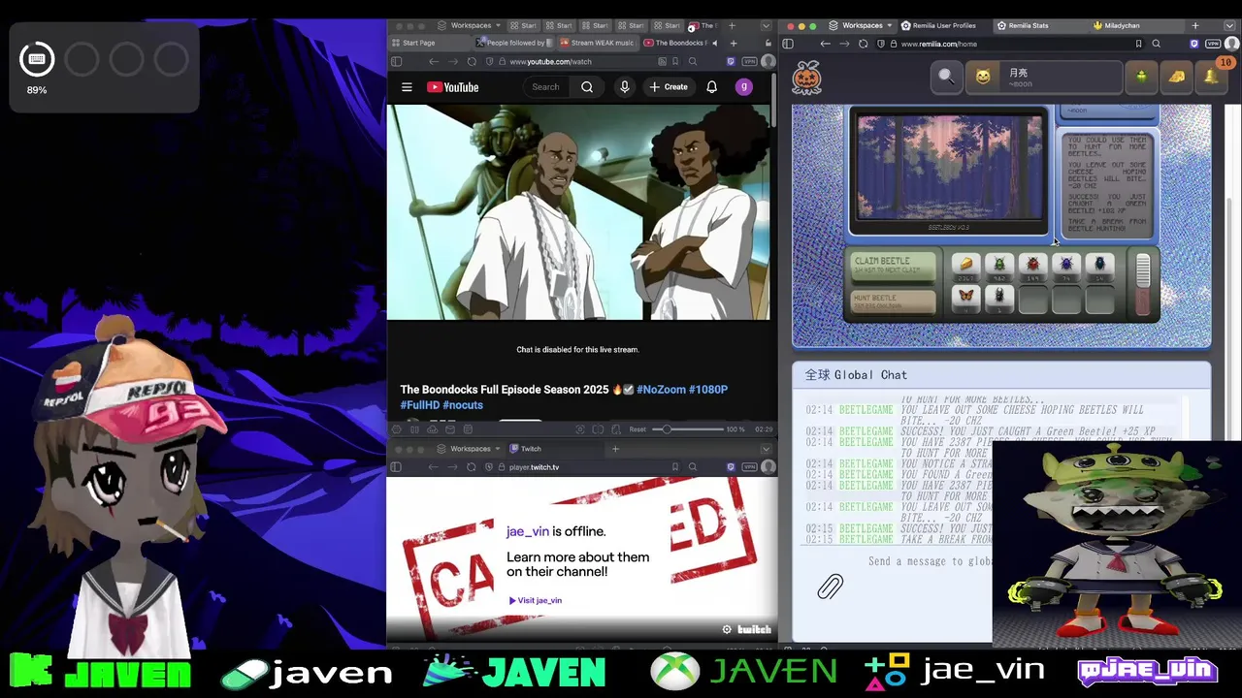
Task: Reload the YouTube window page
Action: (x=471, y=61)
